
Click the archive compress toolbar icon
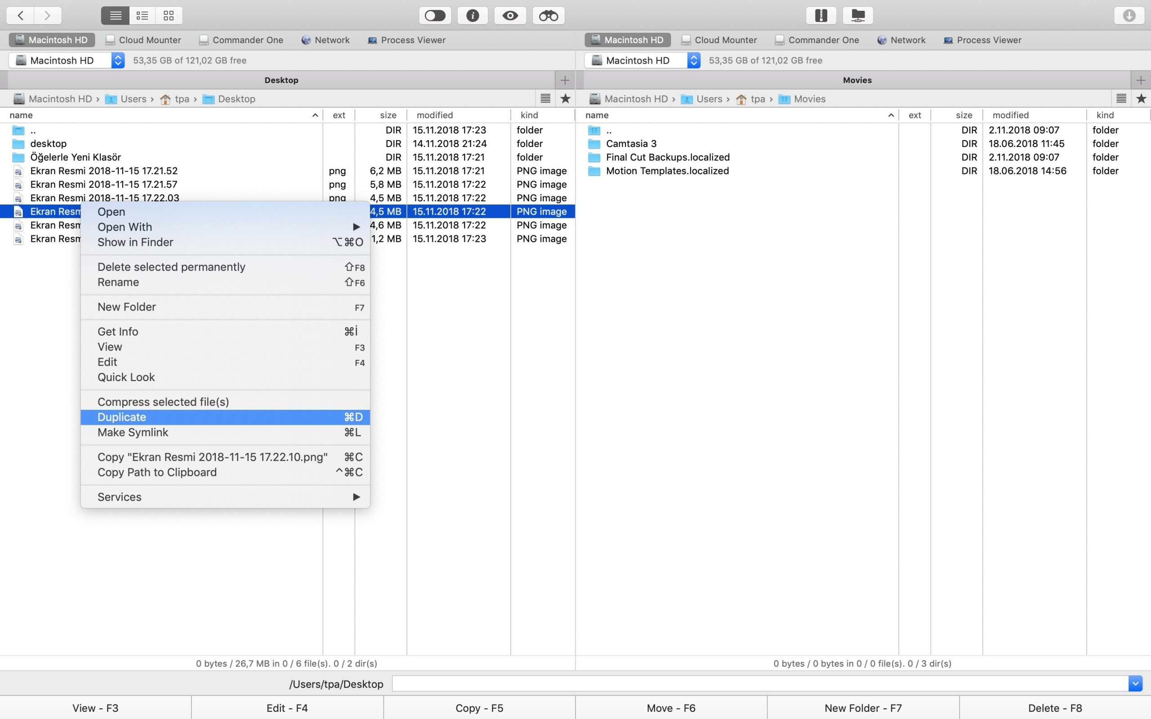[x=821, y=16]
